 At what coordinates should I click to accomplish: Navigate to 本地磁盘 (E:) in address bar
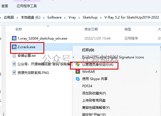pos(30,17)
